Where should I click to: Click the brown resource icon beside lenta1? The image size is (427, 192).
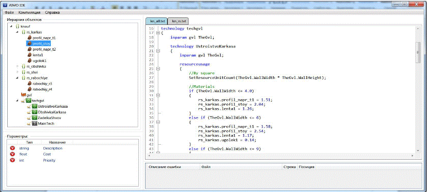29,55
